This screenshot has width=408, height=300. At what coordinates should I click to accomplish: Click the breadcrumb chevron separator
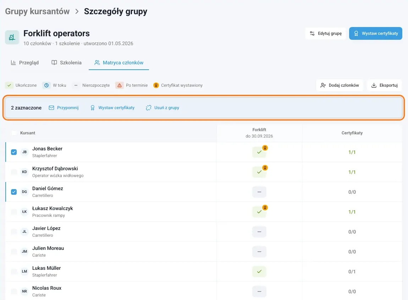coord(77,11)
